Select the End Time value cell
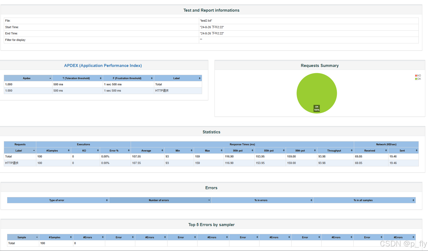 (x=309, y=33)
